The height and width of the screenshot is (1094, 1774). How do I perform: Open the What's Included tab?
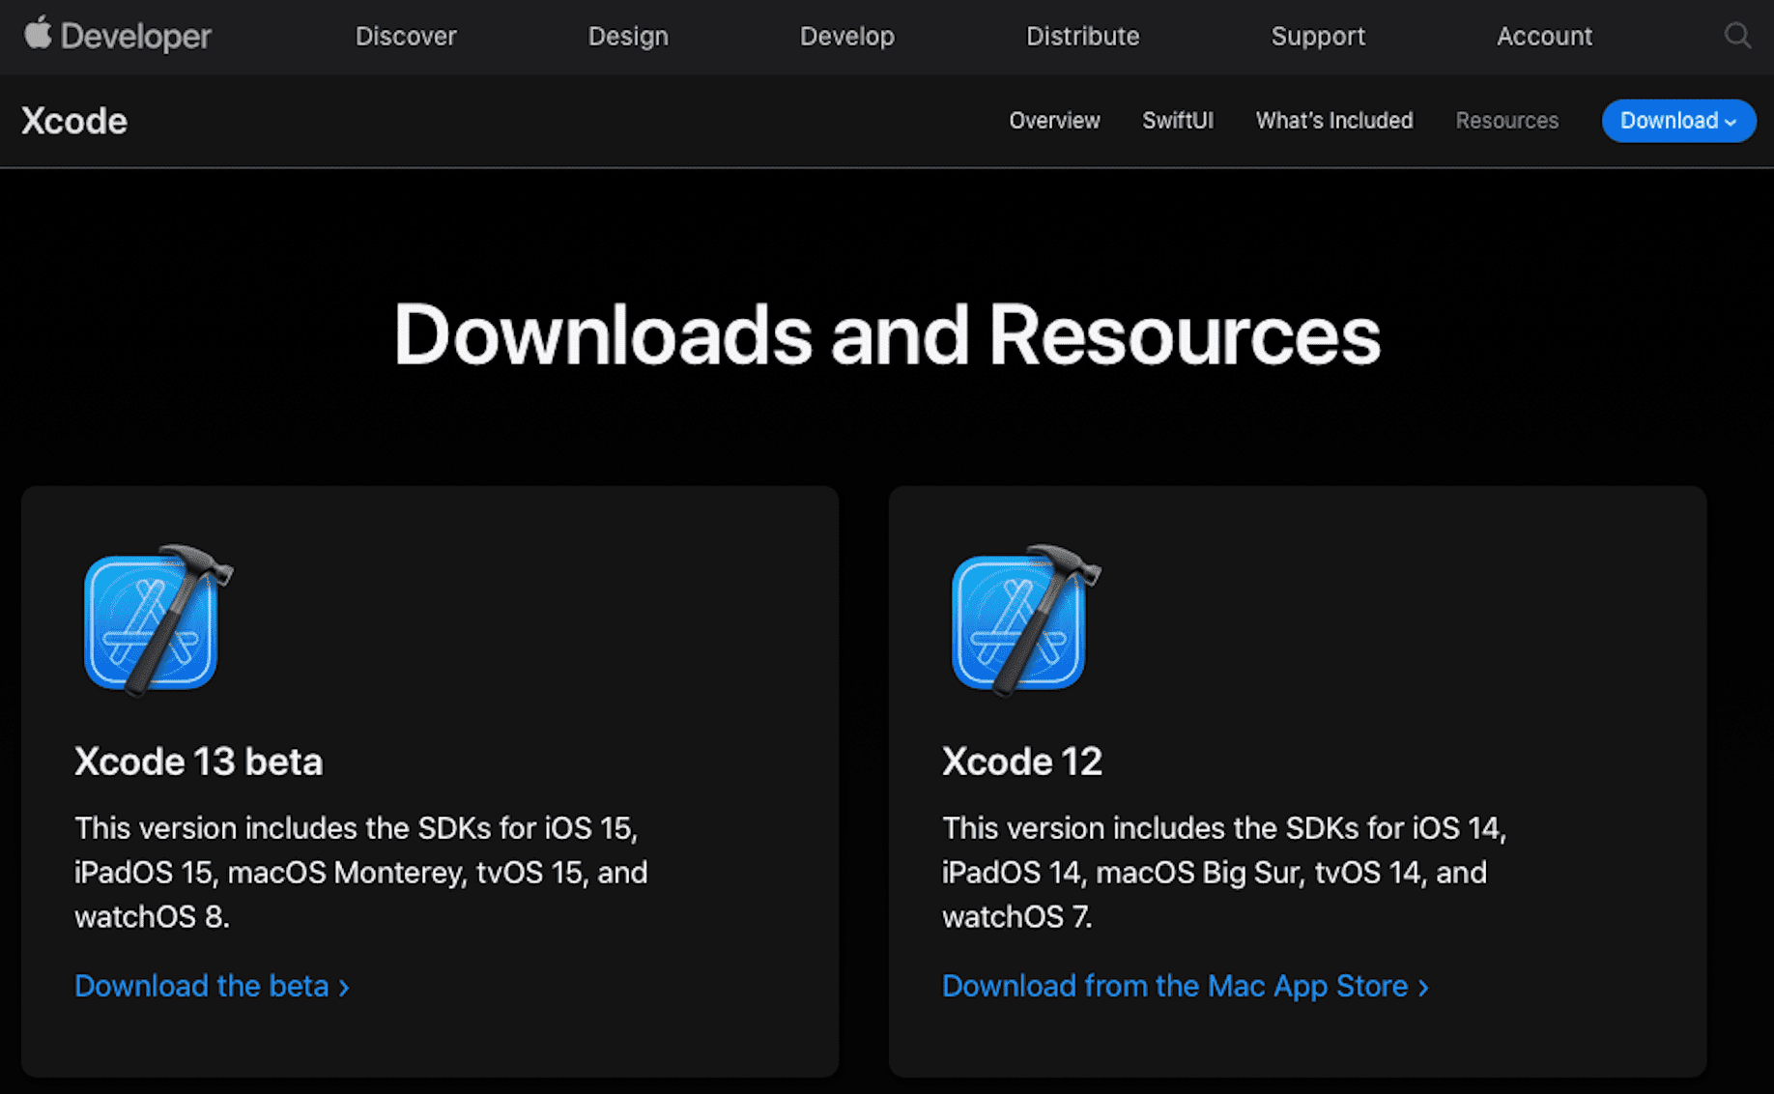pyautogui.click(x=1334, y=121)
